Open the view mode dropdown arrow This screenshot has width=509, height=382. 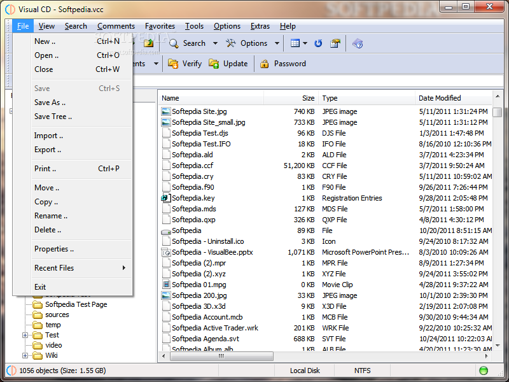pos(305,43)
